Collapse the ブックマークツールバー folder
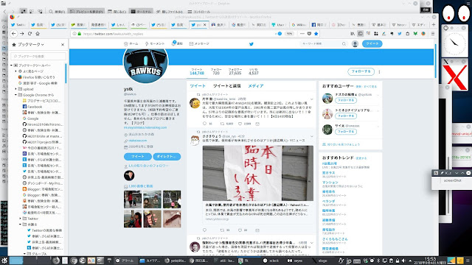 (x=12, y=66)
